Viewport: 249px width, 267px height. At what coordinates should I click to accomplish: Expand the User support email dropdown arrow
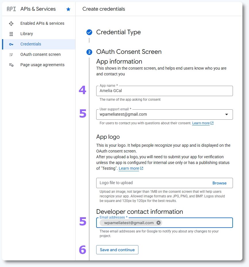227,115
